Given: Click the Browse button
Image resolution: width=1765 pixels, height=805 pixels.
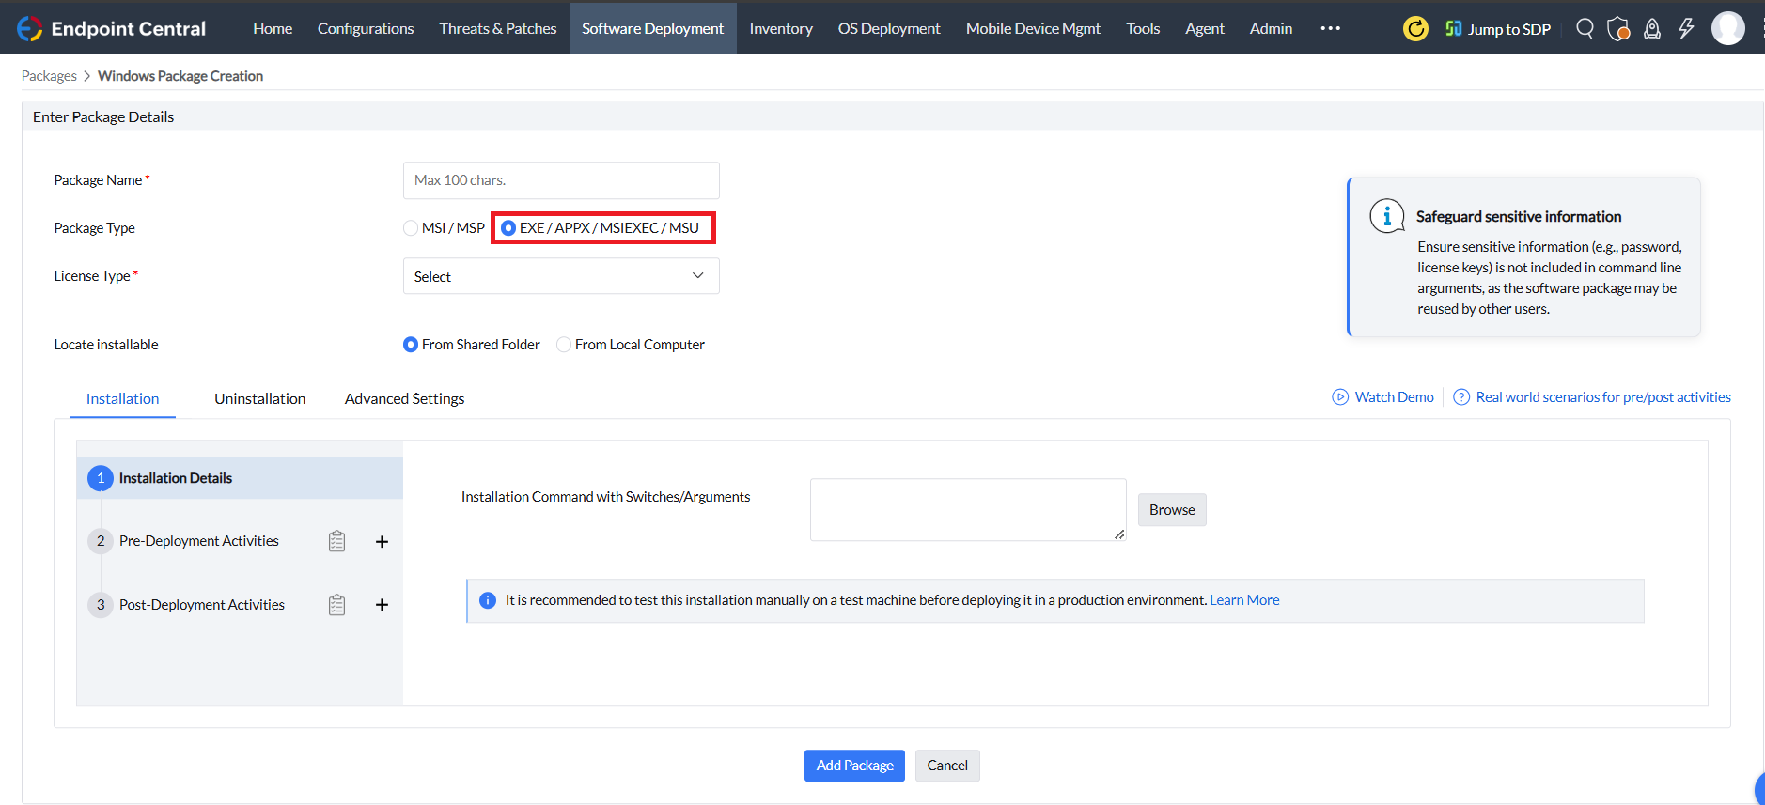Looking at the screenshot, I should 1172,510.
